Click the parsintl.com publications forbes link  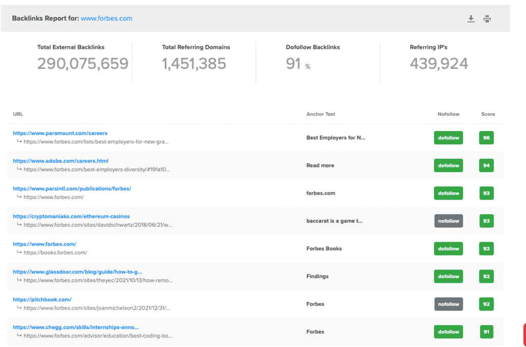pos(72,189)
